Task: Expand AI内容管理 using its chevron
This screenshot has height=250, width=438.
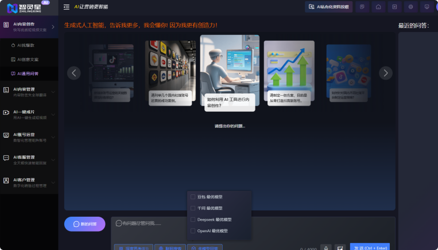Action: 53,92
